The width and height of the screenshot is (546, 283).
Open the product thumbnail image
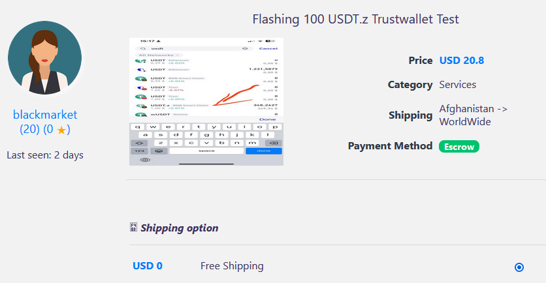tap(206, 101)
